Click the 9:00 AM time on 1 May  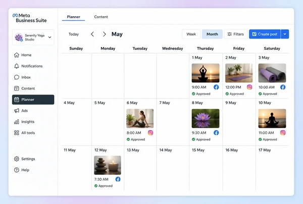[199, 87]
